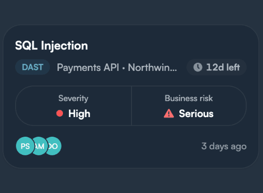Select the Payments API asset name
The width and height of the screenshot is (263, 193).
pos(88,67)
